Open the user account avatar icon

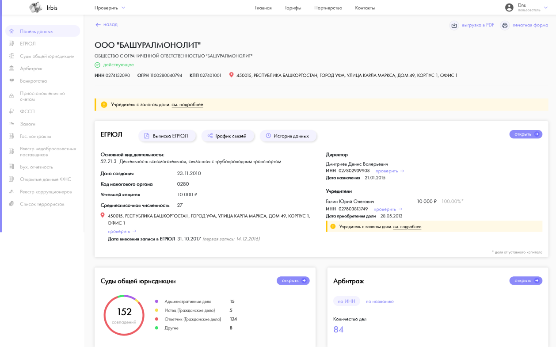(x=509, y=8)
